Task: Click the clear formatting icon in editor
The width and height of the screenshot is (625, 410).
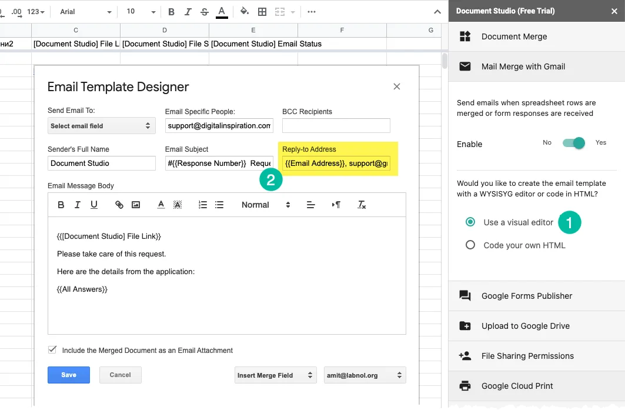Action: pyautogui.click(x=362, y=205)
